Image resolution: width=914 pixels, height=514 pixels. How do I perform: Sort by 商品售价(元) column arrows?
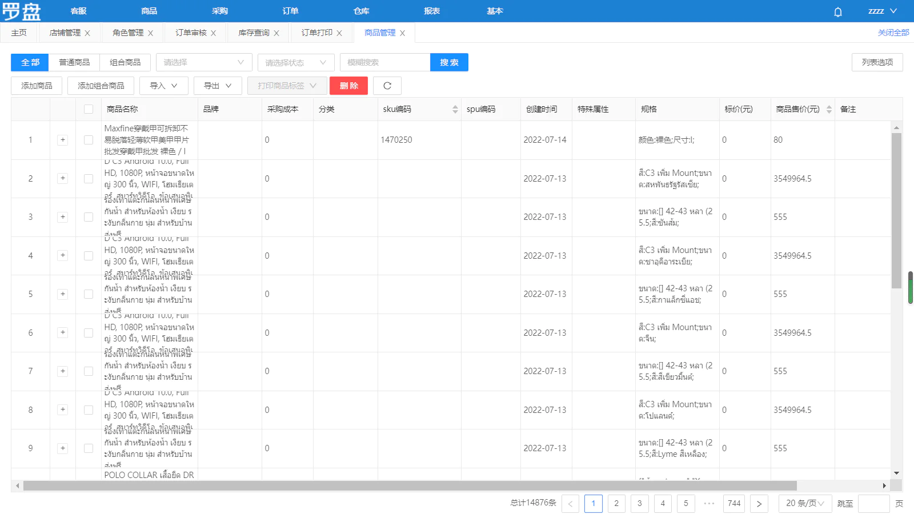point(829,109)
